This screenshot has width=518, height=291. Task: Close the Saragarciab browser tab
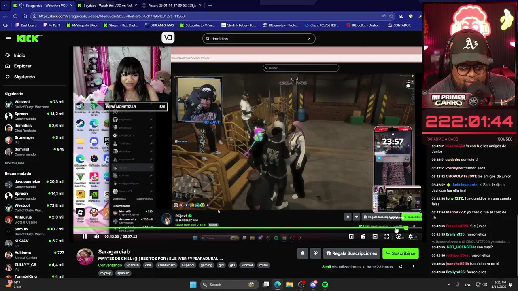click(71, 6)
